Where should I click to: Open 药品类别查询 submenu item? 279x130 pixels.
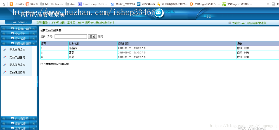(x=17, y=57)
